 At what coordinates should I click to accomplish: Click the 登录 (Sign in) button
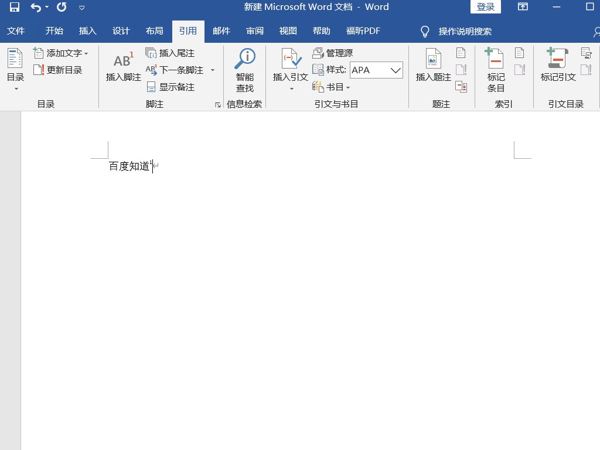coord(486,7)
